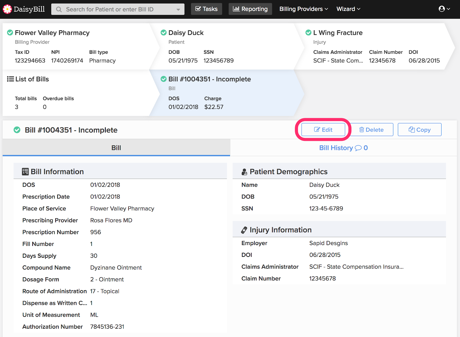This screenshot has width=460, height=337.
Task: Click claim number 12345678 in injury card
Action: (x=382, y=61)
